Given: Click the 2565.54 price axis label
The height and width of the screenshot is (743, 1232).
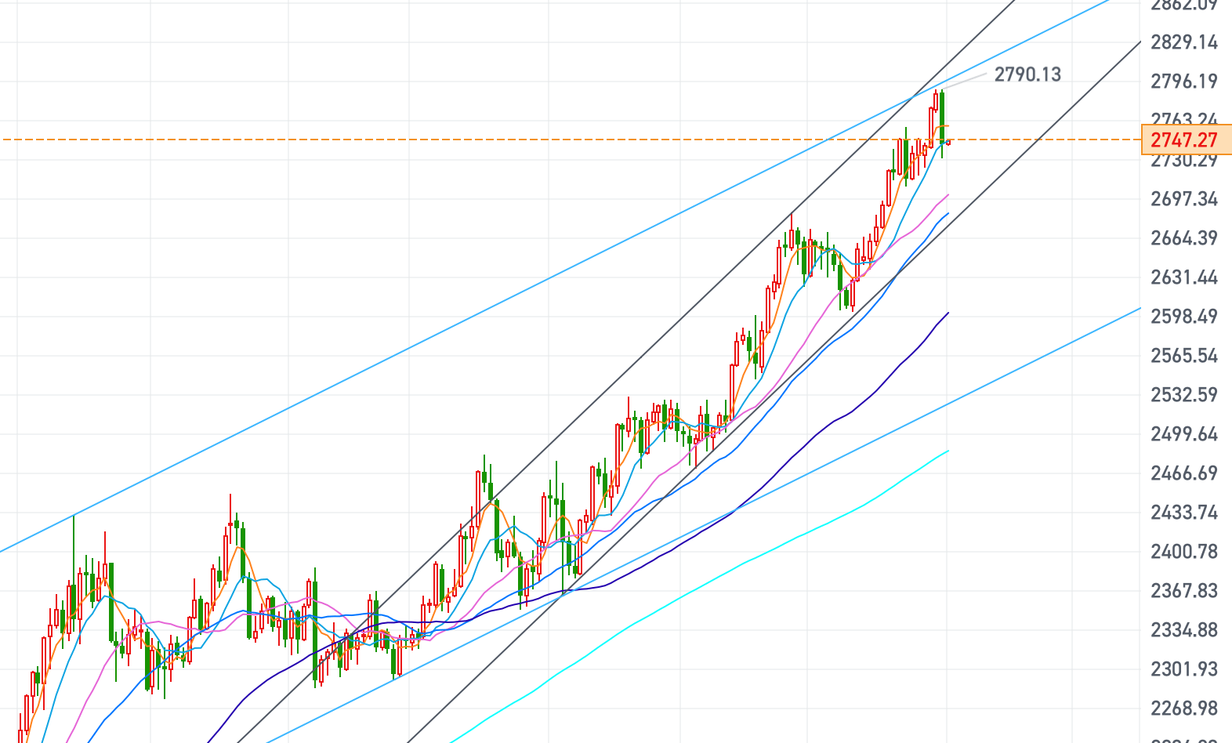Looking at the screenshot, I should pos(1184,356).
